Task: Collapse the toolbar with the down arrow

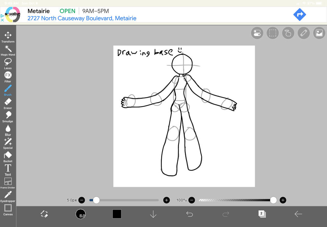Action: [153, 214]
